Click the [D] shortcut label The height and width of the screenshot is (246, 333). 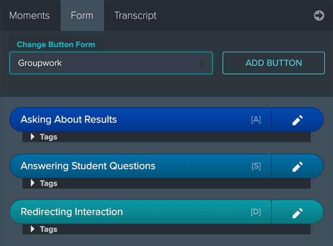pos(256,212)
